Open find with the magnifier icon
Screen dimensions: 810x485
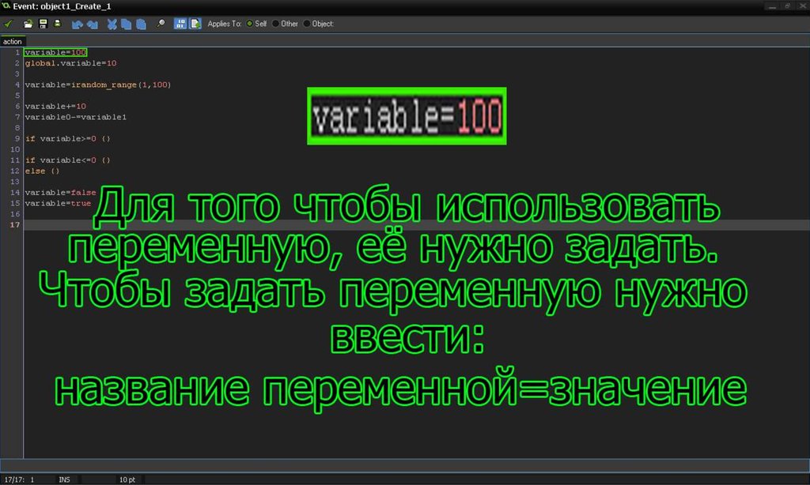click(161, 24)
